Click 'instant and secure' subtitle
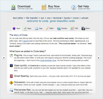 (x=55, y=9)
